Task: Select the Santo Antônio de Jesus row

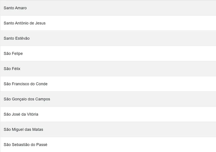Action: (108, 23)
